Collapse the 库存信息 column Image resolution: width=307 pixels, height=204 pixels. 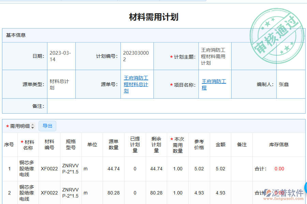pyautogui.click(x=279, y=144)
